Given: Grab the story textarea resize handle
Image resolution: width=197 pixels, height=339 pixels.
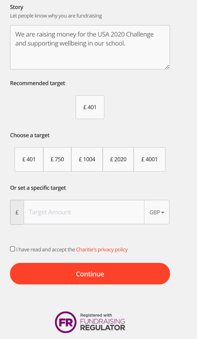Looking at the screenshot, I should [167, 67].
